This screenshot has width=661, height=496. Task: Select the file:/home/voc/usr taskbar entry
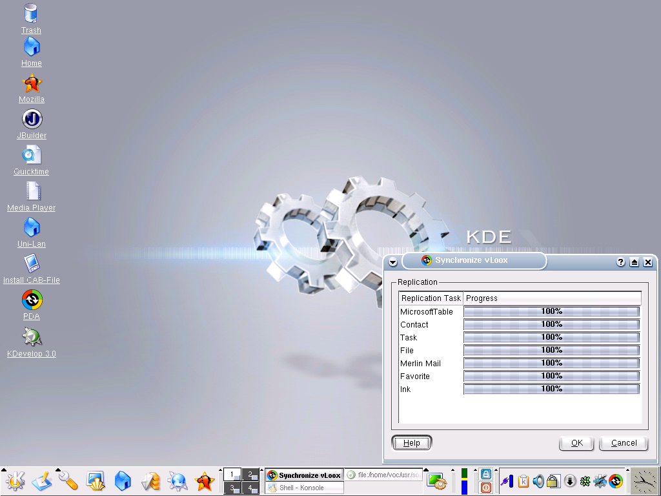click(x=383, y=475)
